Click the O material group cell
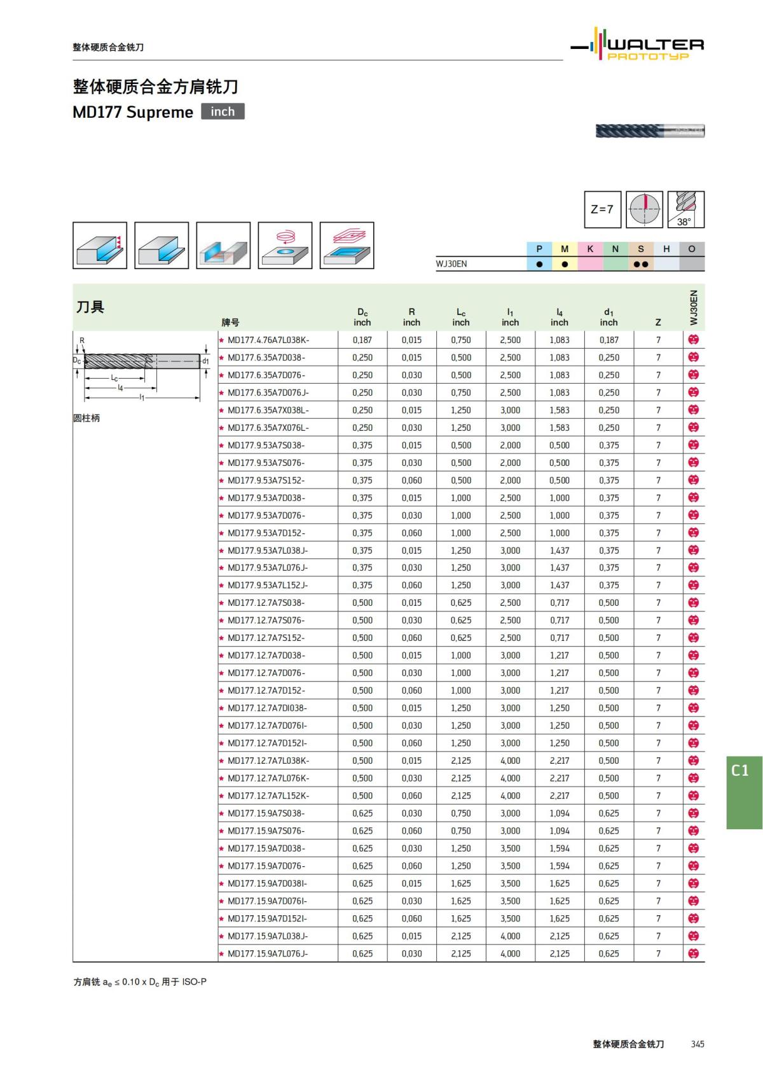The width and height of the screenshot is (763, 1080). [x=692, y=249]
